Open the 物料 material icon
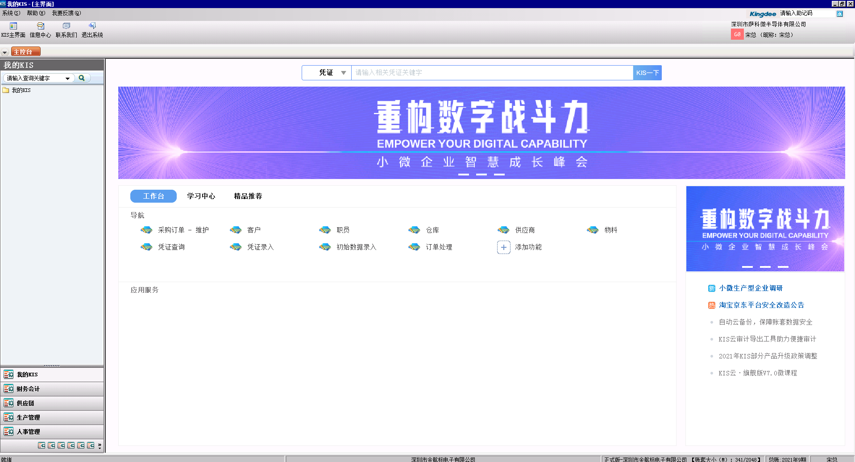855x462 pixels. click(602, 229)
